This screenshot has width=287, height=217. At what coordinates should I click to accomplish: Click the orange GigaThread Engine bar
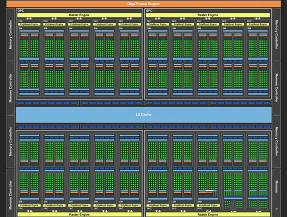[143, 4]
